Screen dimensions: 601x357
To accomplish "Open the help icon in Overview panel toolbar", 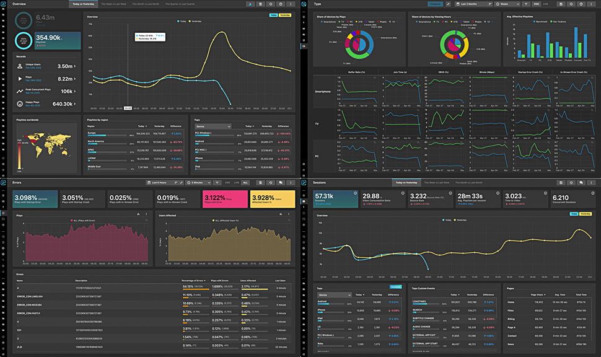I will (281, 4).
